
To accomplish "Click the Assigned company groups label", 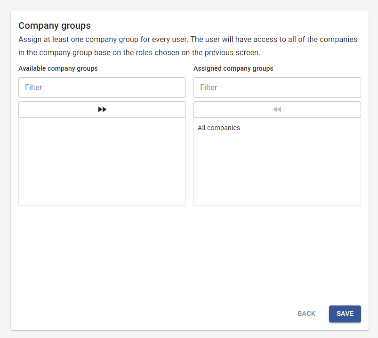I will (233, 68).
